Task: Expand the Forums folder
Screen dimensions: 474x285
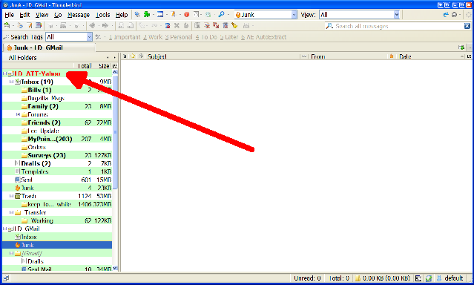Action: click(x=18, y=114)
